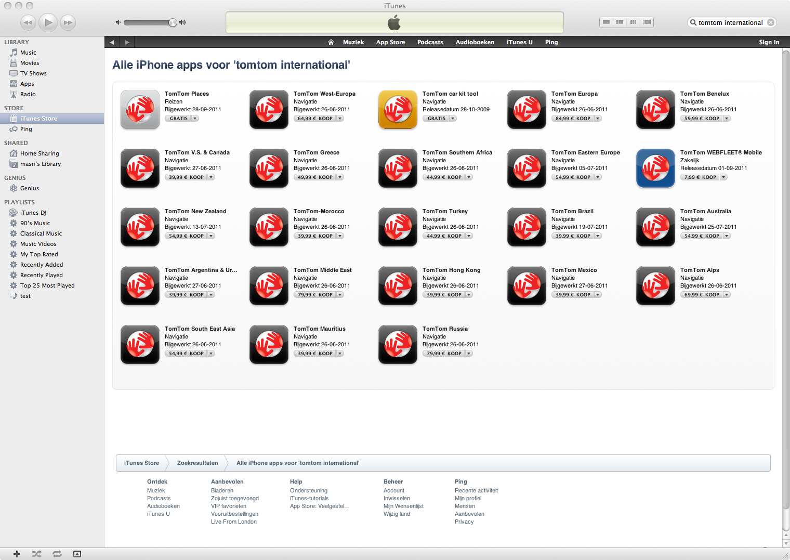Click Zoekresultaten in the breadcrumb bar
Image resolution: width=790 pixels, height=560 pixels.
tap(197, 463)
